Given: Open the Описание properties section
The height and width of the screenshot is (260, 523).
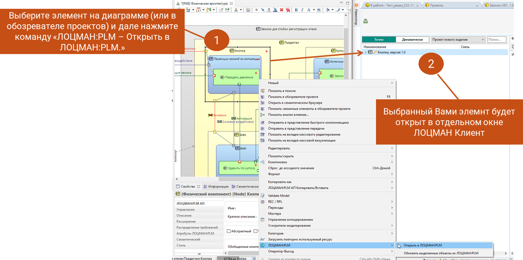Looking at the screenshot, I should pyautogui.click(x=184, y=215).
